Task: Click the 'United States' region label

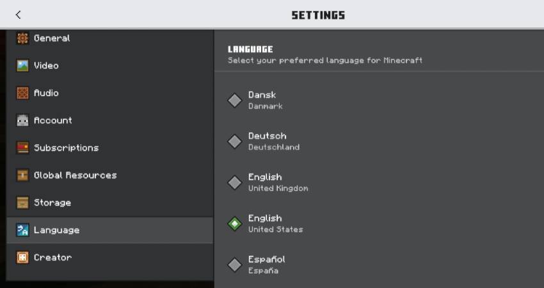Action: pos(275,229)
